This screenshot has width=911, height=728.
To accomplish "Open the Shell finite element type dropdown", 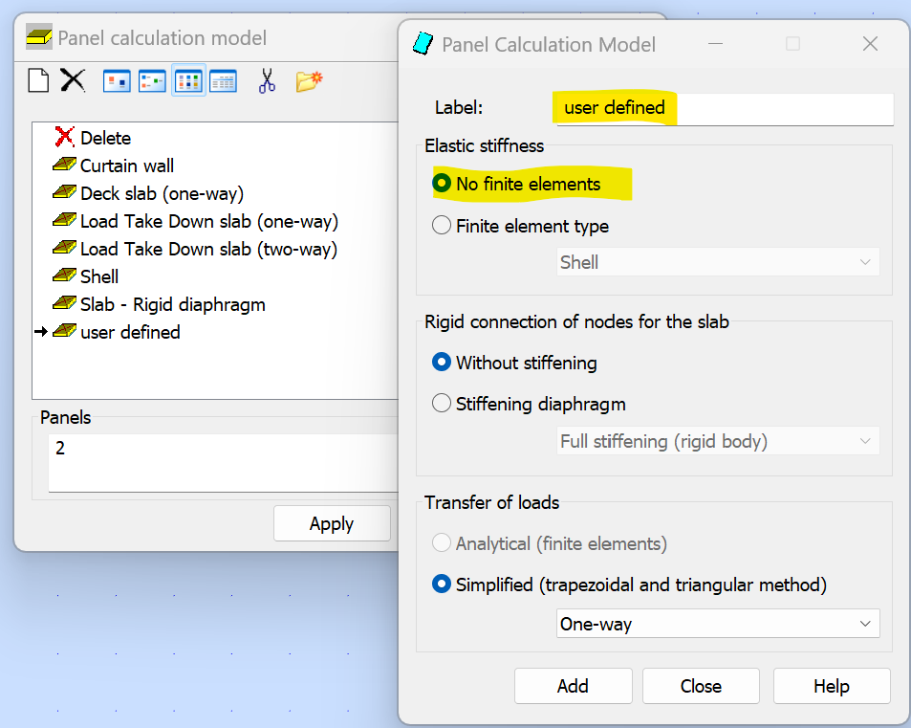I will (x=718, y=262).
